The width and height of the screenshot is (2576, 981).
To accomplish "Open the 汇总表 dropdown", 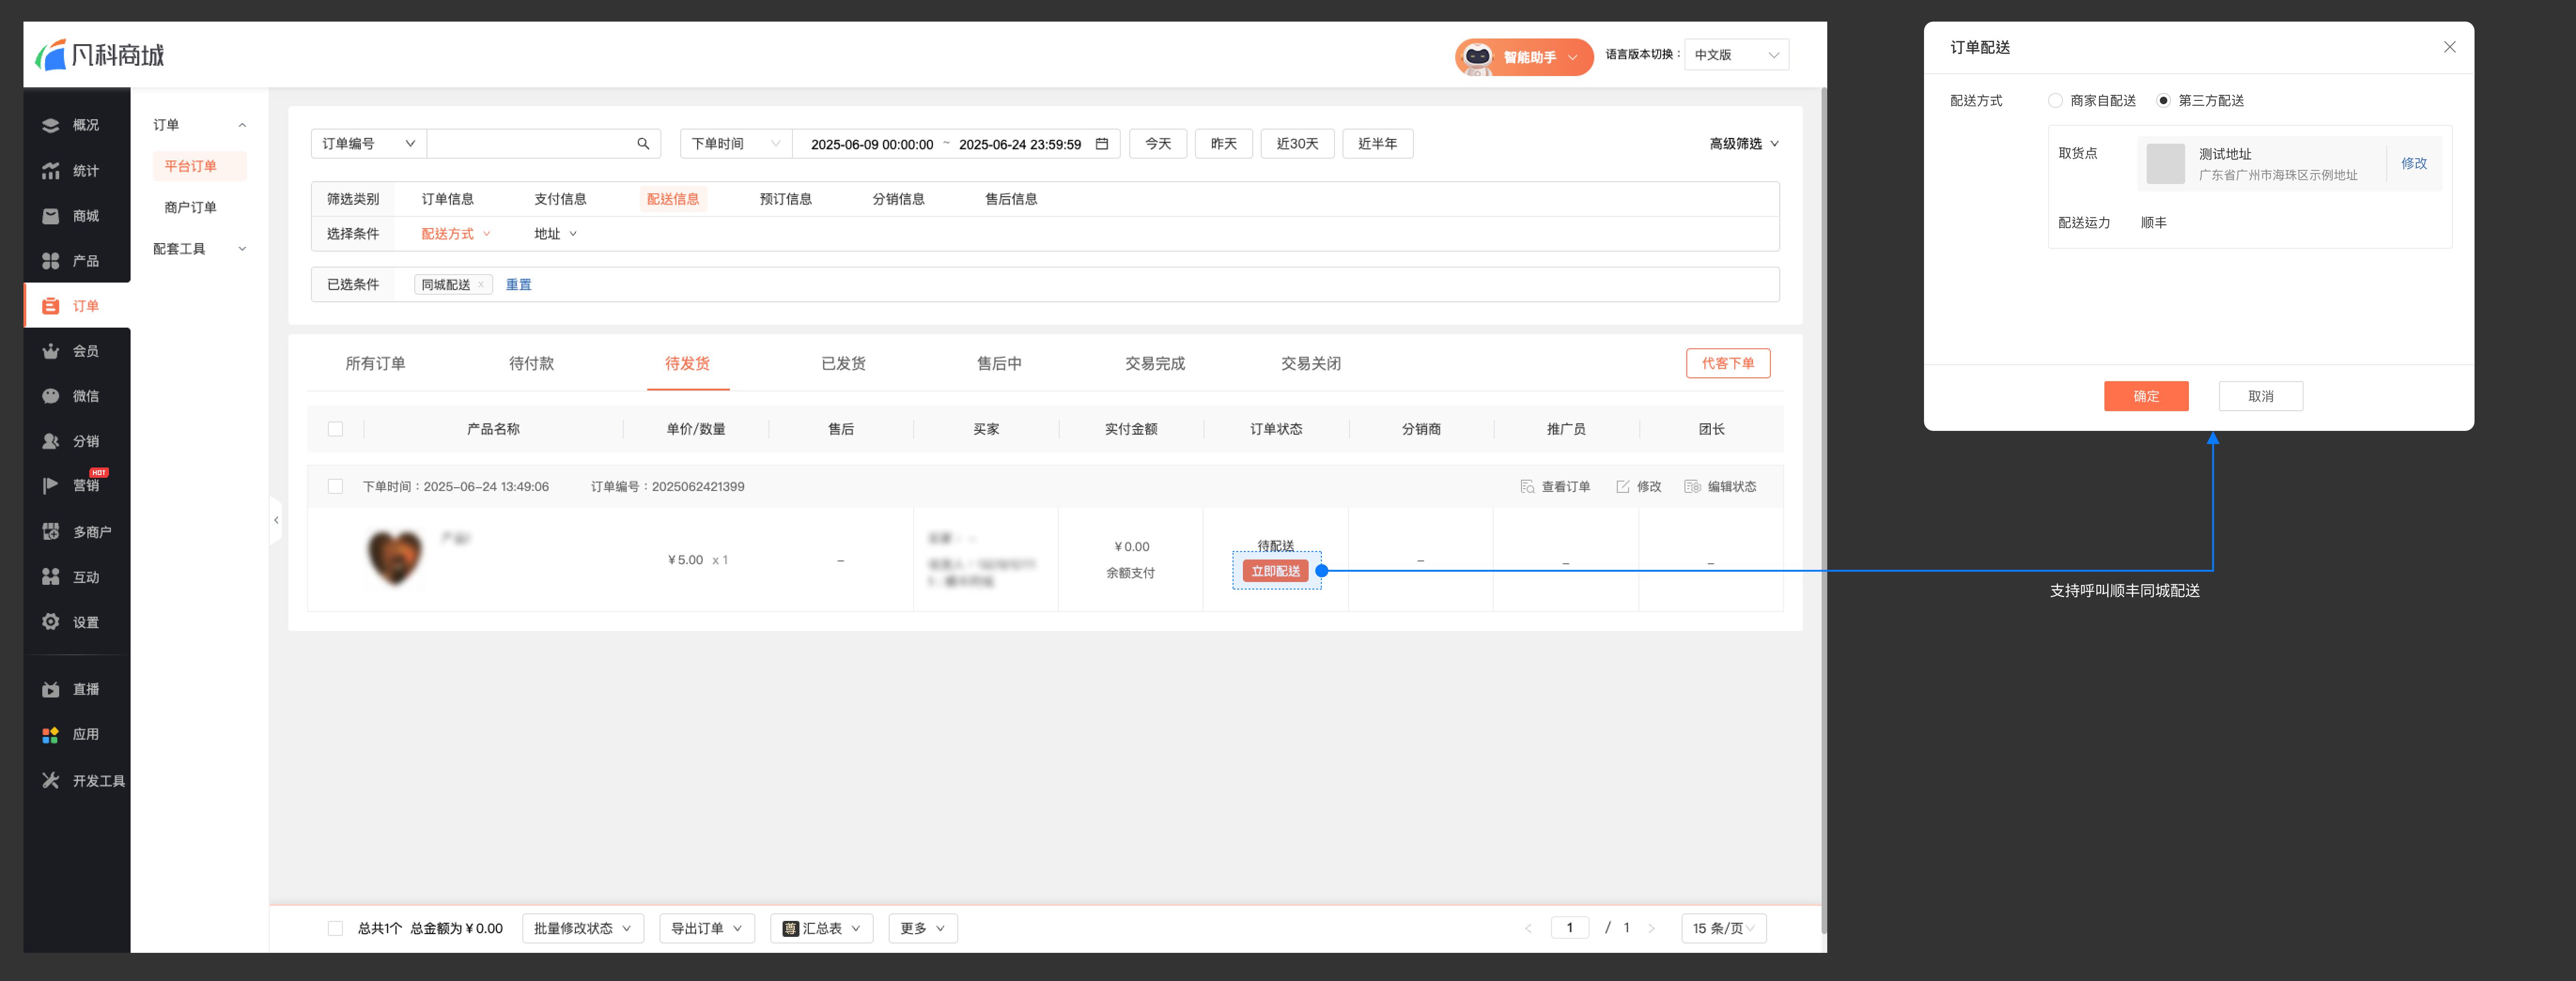I will 822,928.
